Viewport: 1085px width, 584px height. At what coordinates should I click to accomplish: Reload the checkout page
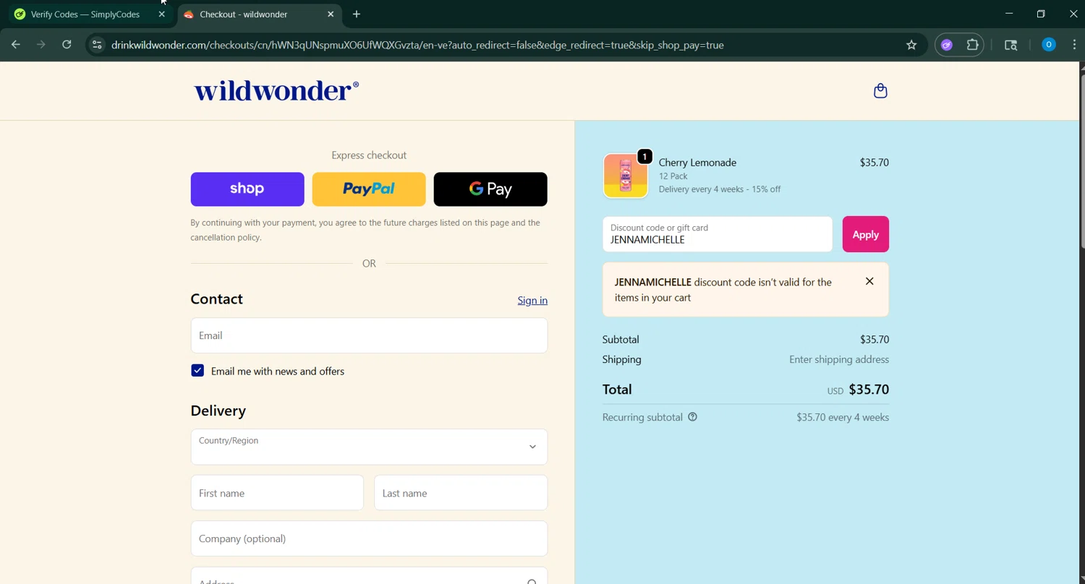click(67, 45)
